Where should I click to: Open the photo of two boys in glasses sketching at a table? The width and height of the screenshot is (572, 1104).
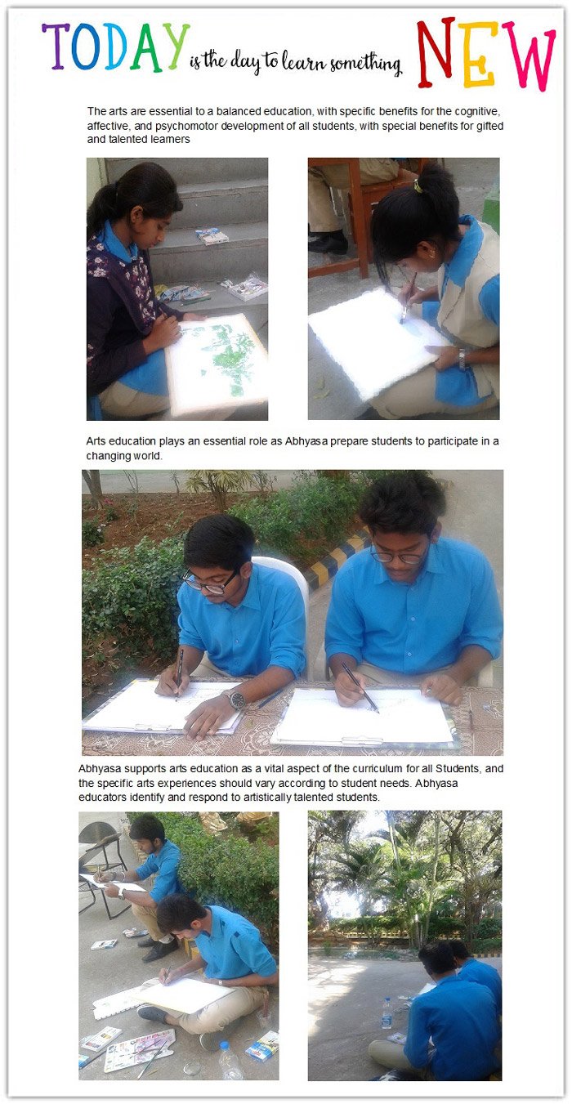click(293, 612)
